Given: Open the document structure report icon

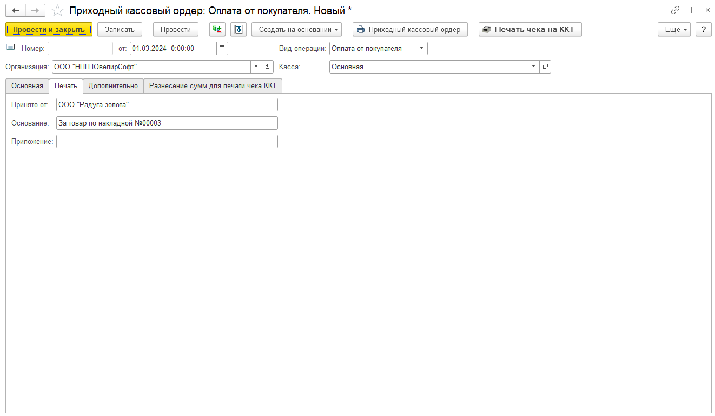Looking at the screenshot, I should click(x=239, y=29).
